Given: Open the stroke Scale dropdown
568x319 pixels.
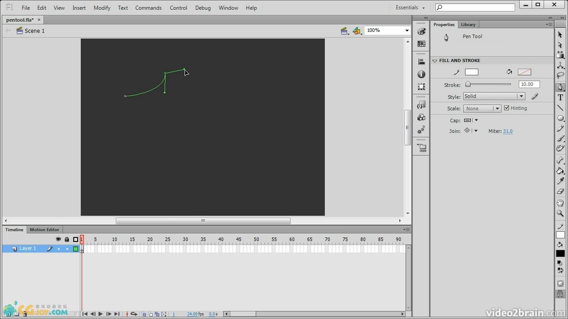Looking at the screenshot, I should click(x=482, y=109).
